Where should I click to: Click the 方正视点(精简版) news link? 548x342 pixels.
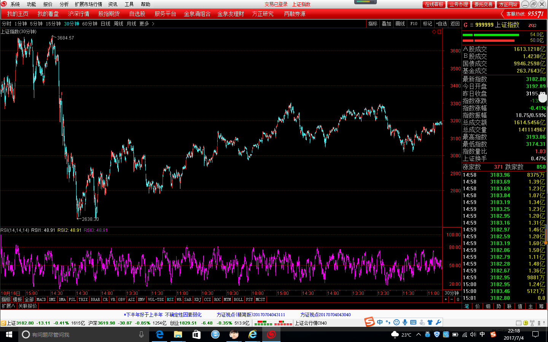pyautogui.click(x=251, y=315)
